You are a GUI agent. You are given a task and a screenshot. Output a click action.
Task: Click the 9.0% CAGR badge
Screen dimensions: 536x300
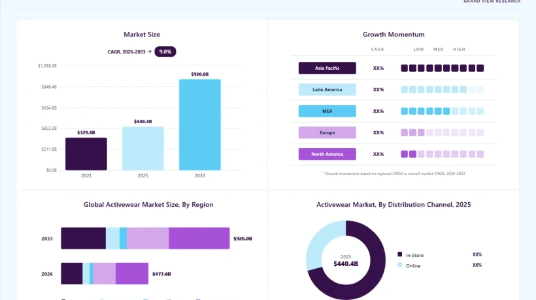point(165,52)
